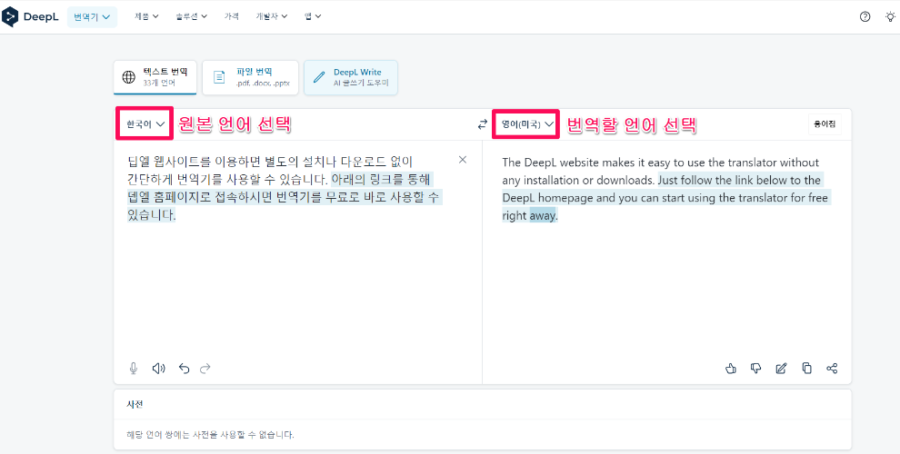900x454 pixels.
Task: Listen to source text with speaker icon
Action: click(158, 368)
